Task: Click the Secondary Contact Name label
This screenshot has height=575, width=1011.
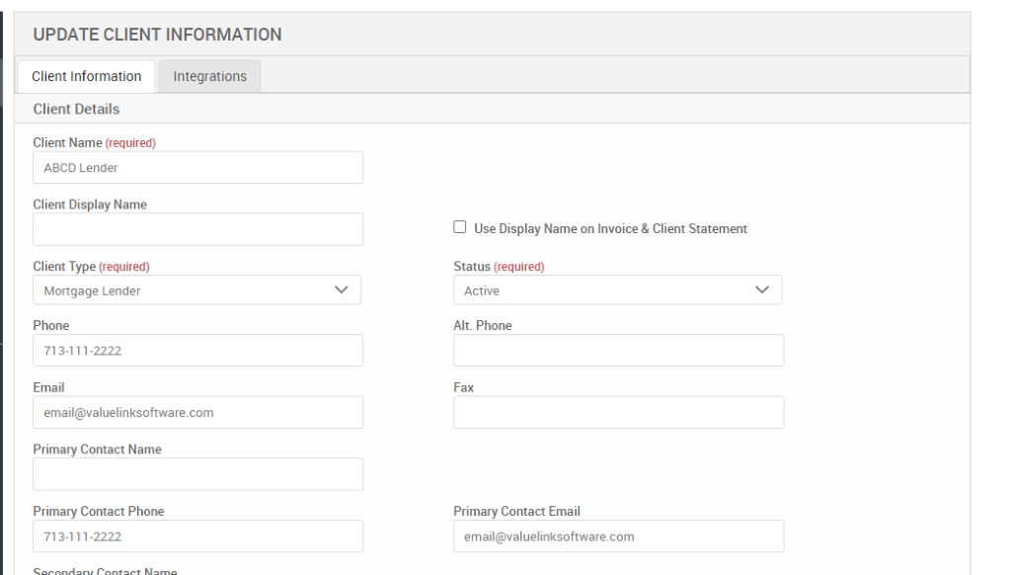Action: point(104,570)
